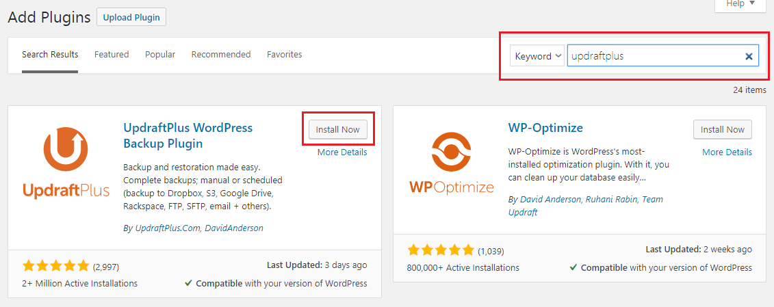The width and height of the screenshot is (774, 307).
Task: Click the compatible checkmark under UpdraftPlus
Action: [189, 283]
